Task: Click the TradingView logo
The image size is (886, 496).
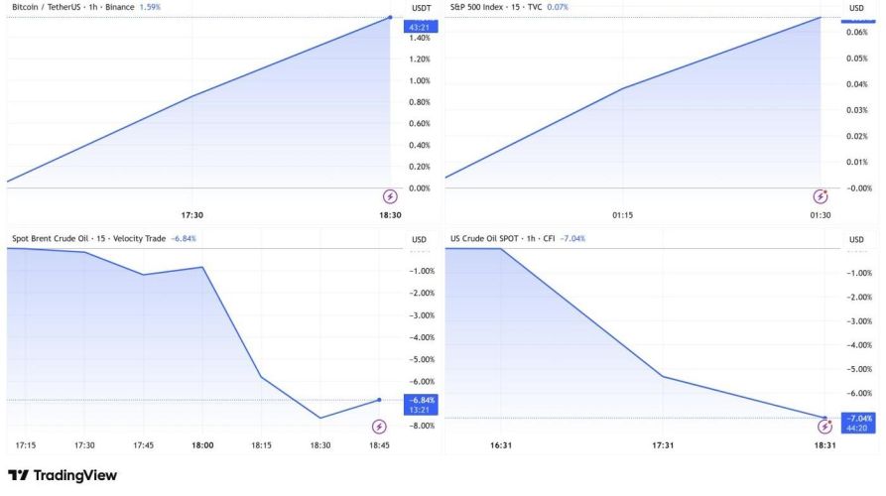Action: (62, 475)
